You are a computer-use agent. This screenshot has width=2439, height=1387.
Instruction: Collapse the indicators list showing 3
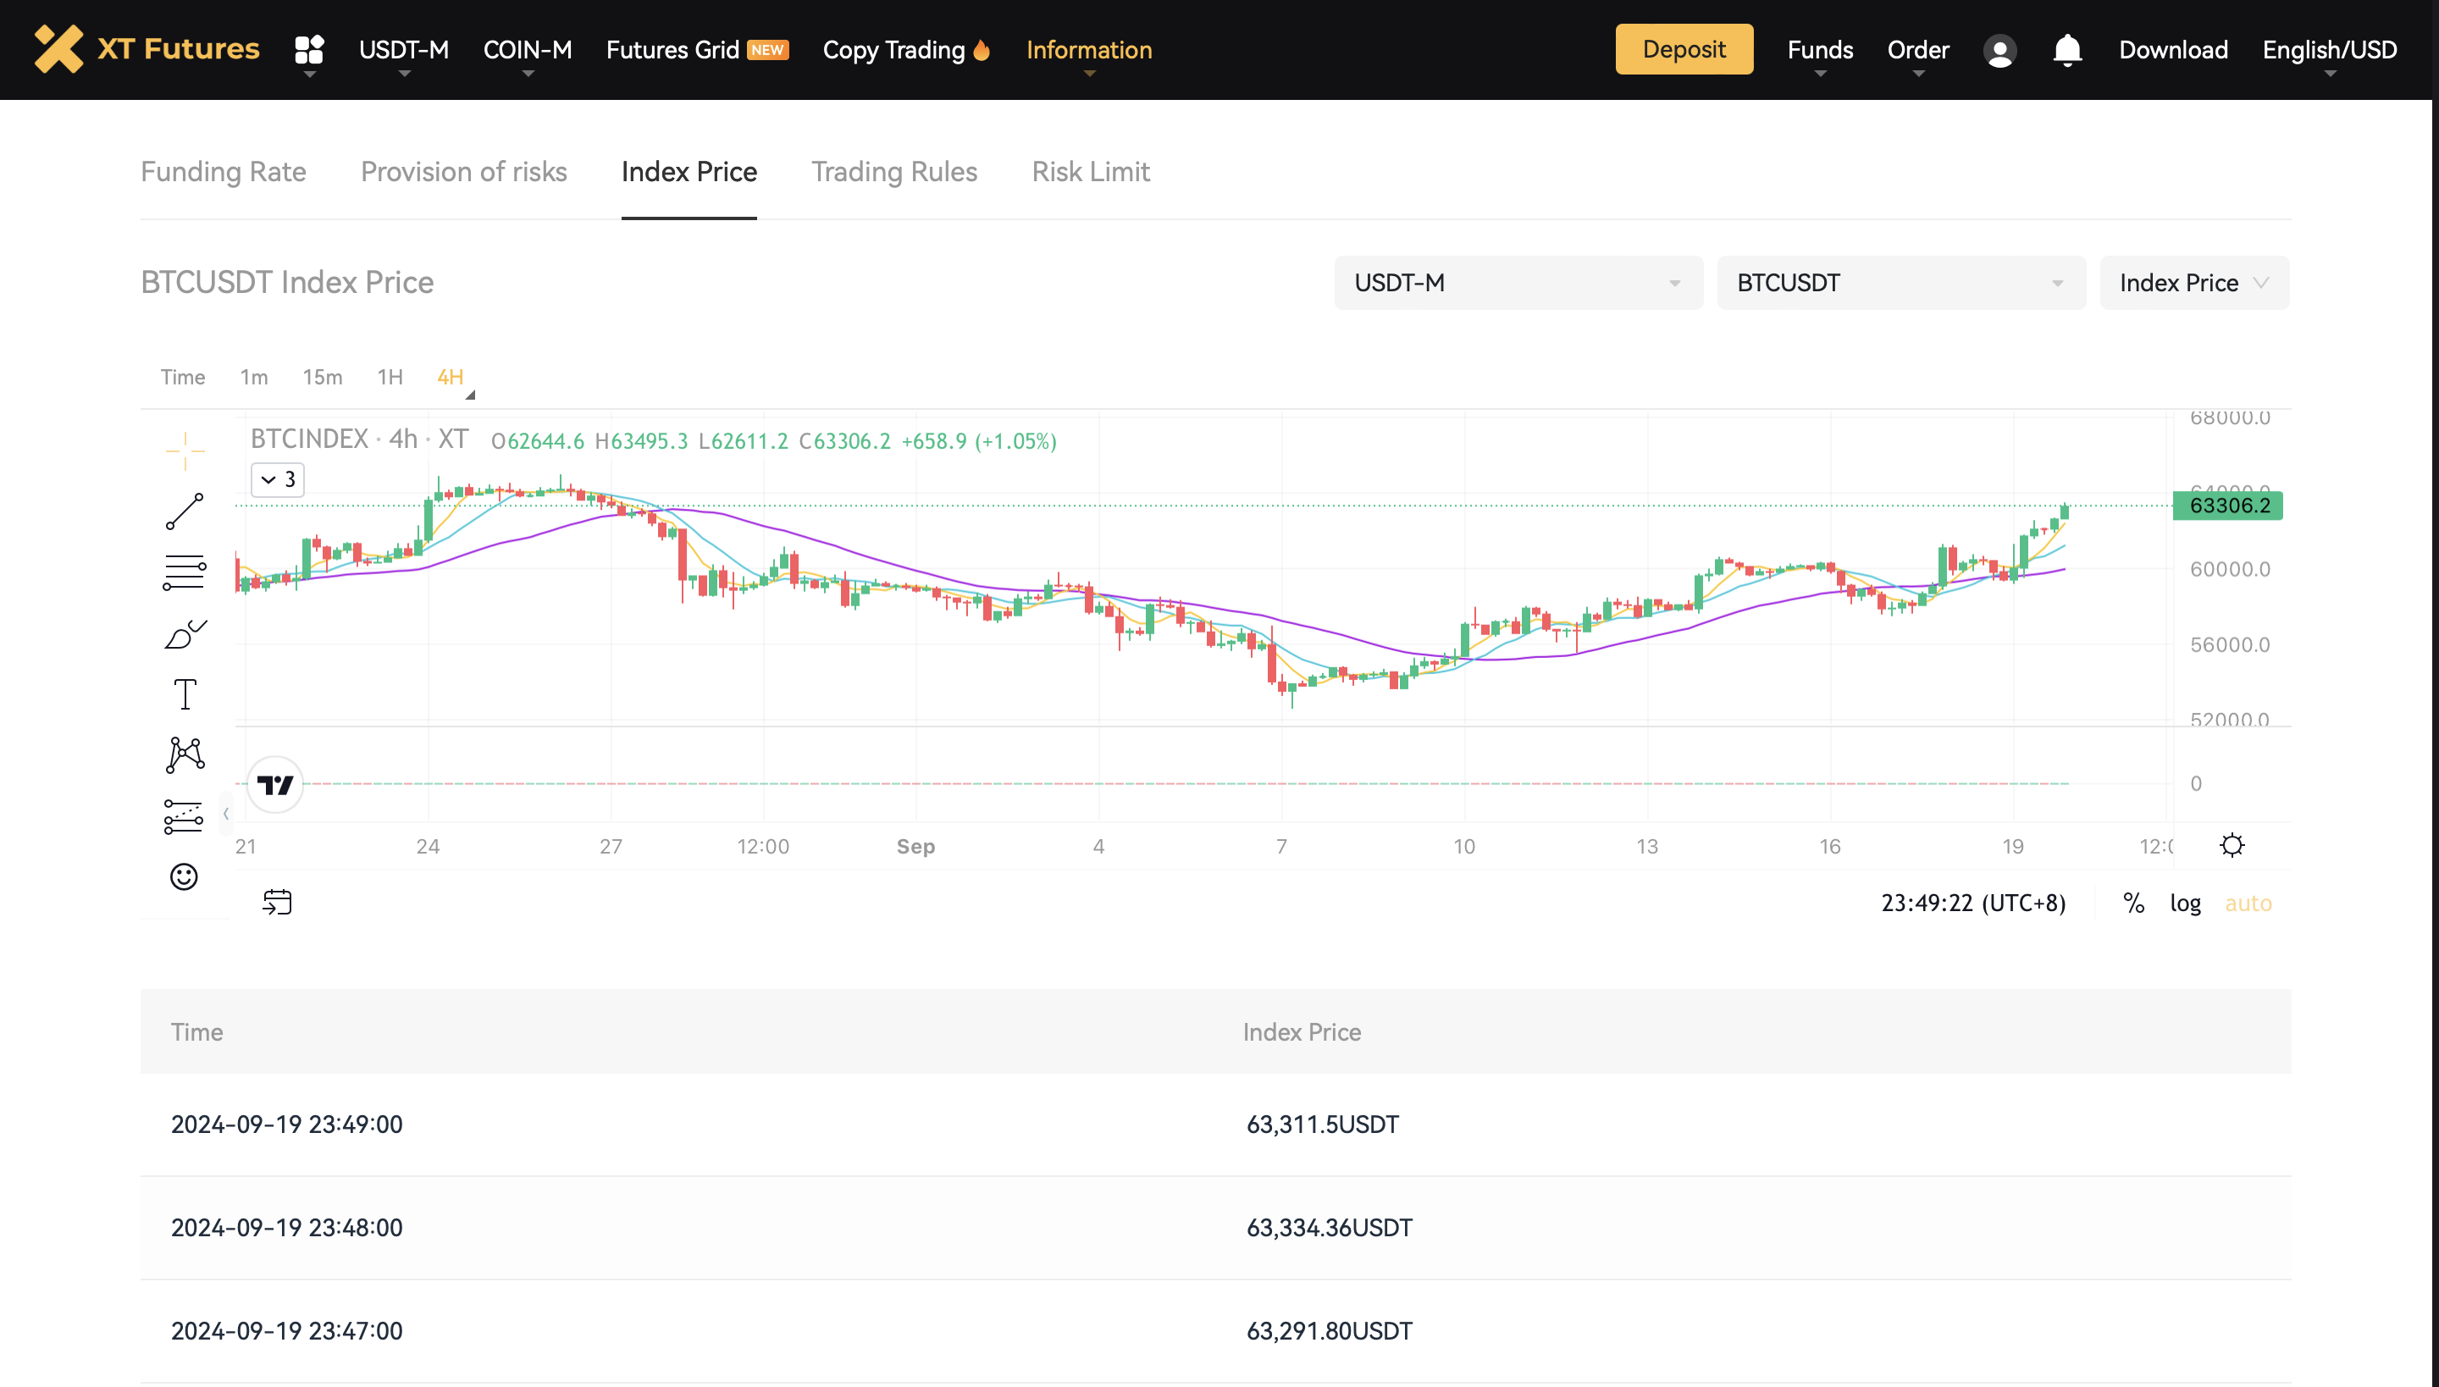277,479
